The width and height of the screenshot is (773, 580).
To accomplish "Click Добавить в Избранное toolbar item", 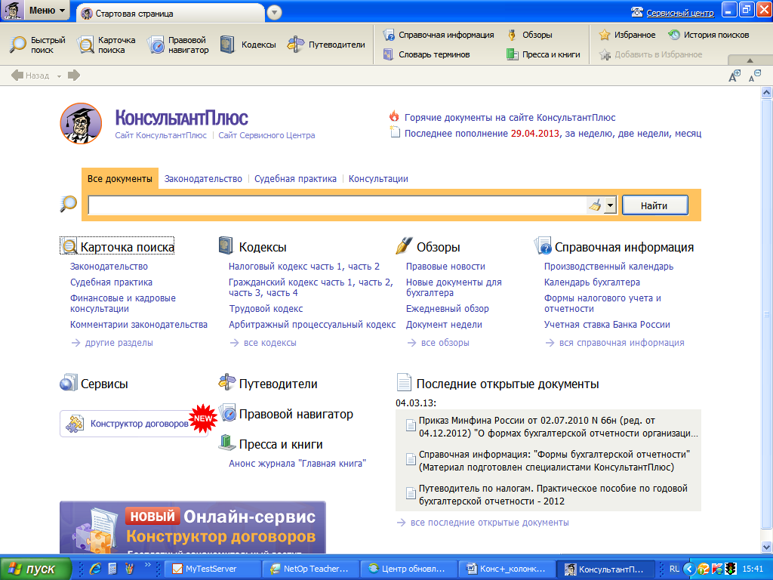I will 650,54.
